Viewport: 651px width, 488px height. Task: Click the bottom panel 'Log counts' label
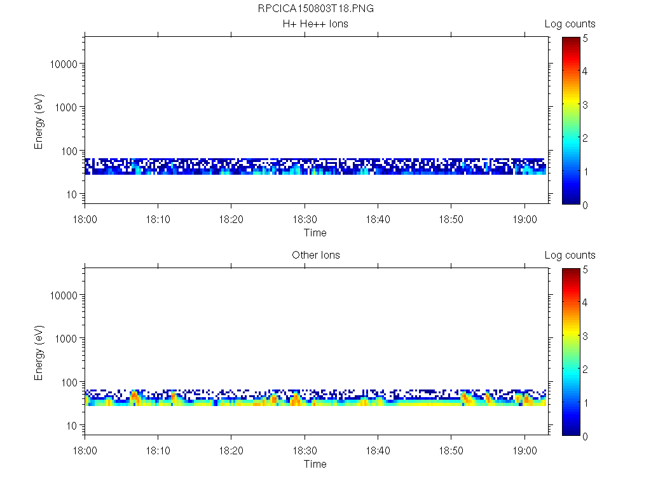[x=570, y=255]
